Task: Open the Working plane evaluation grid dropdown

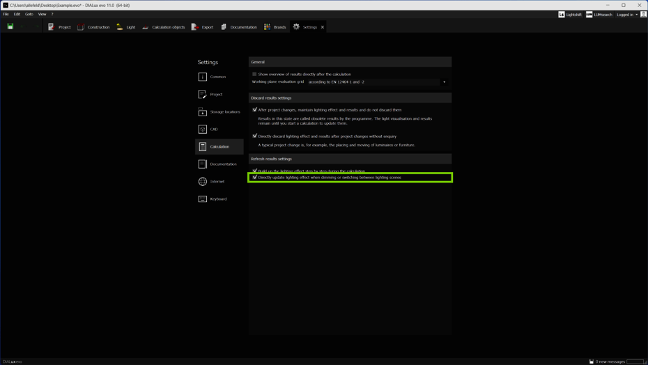Action: coord(376,81)
